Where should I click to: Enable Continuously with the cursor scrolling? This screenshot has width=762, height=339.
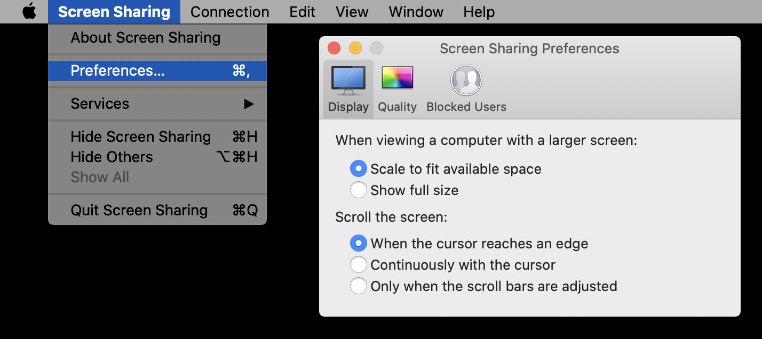[359, 265]
